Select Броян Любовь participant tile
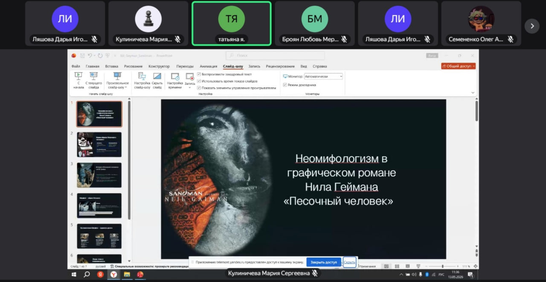The height and width of the screenshot is (282, 546). (x=315, y=23)
